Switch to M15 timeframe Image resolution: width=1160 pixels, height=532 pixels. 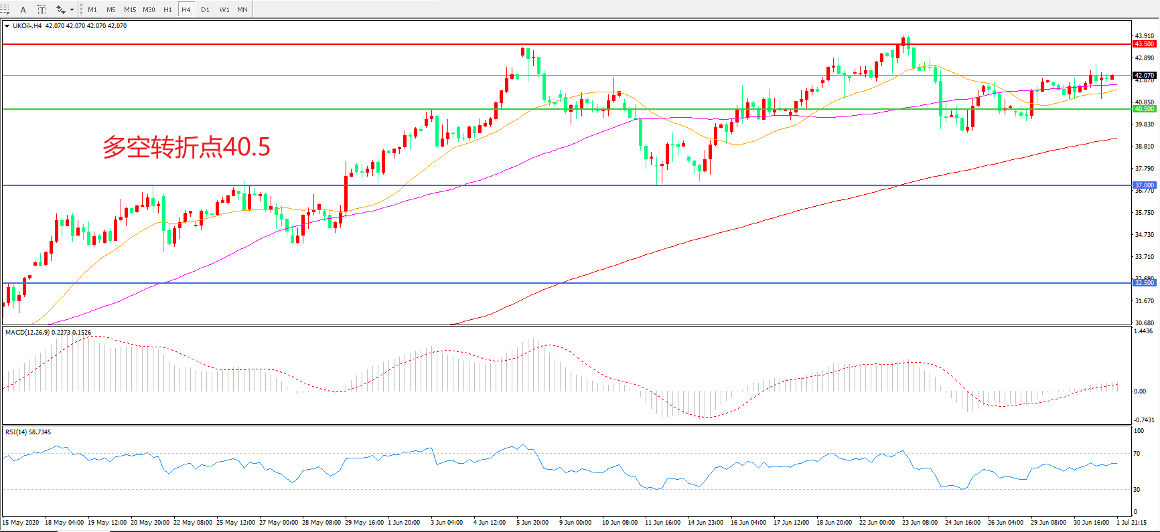130,9
